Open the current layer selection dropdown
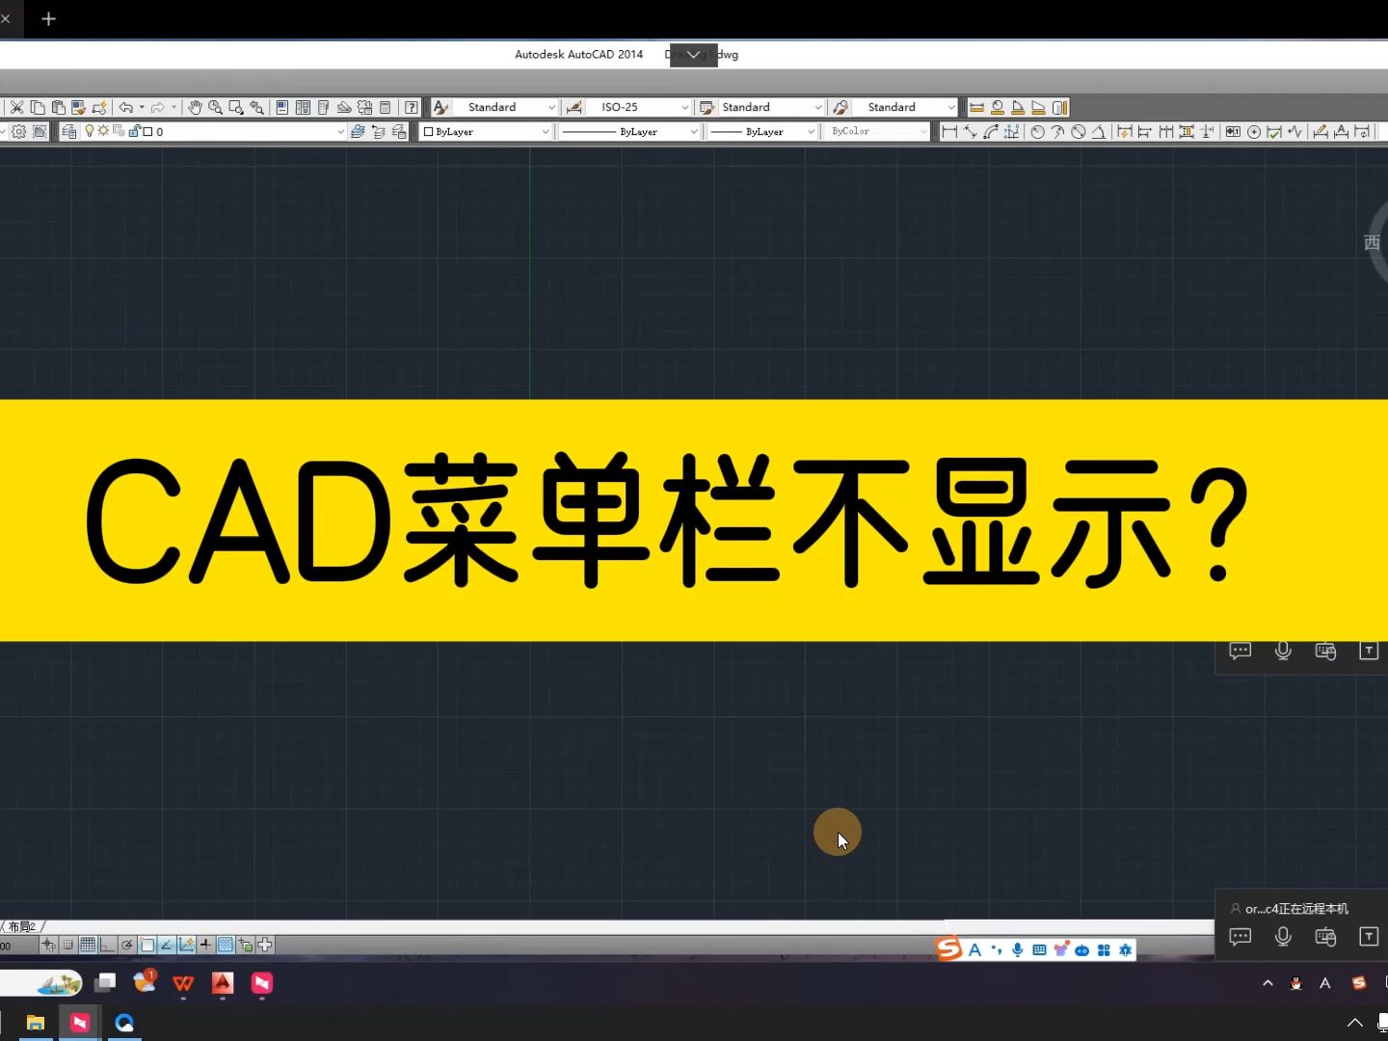 point(340,132)
